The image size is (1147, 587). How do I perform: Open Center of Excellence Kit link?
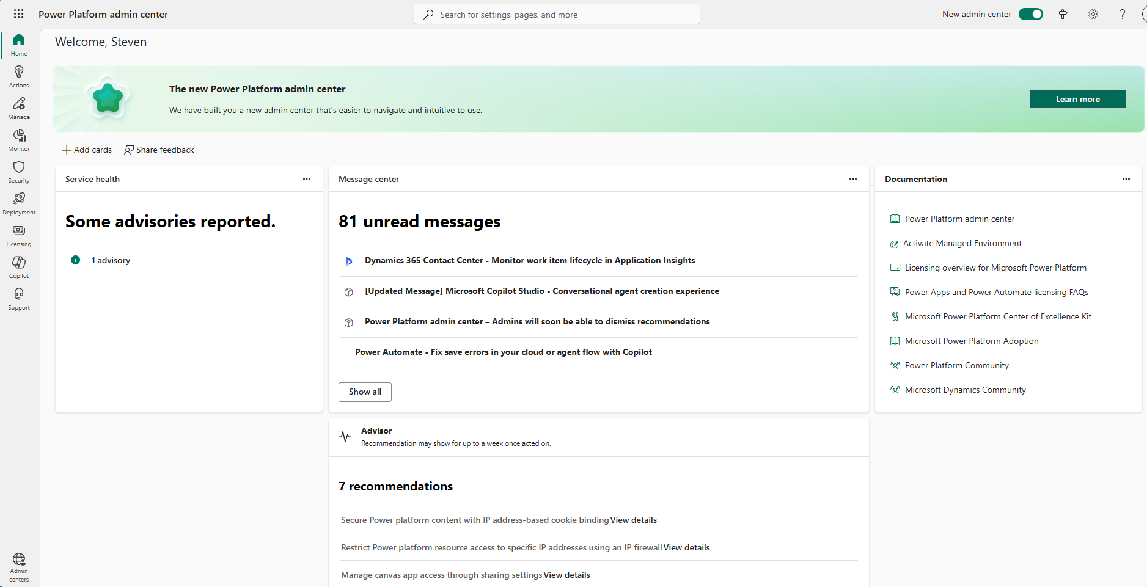998,316
